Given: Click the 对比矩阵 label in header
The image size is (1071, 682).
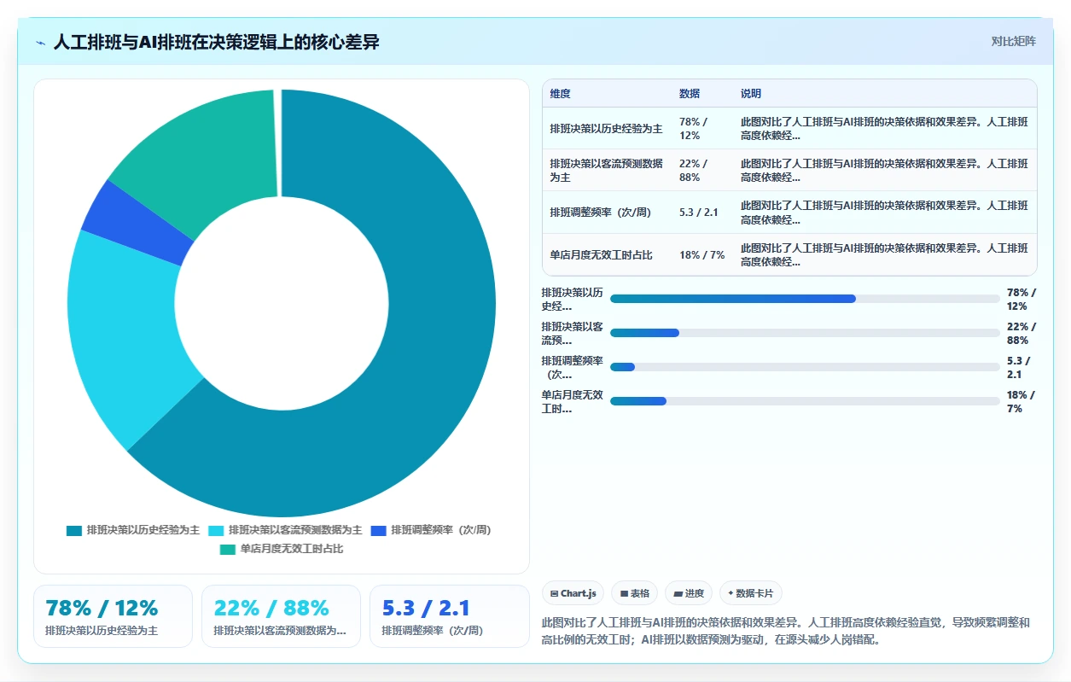Looking at the screenshot, I should pyautogui.click(x=1014, y=41).
